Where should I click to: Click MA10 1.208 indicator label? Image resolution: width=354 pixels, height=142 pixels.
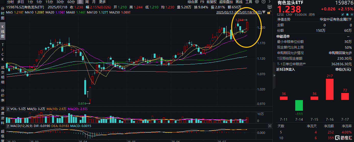coord(34,12)
